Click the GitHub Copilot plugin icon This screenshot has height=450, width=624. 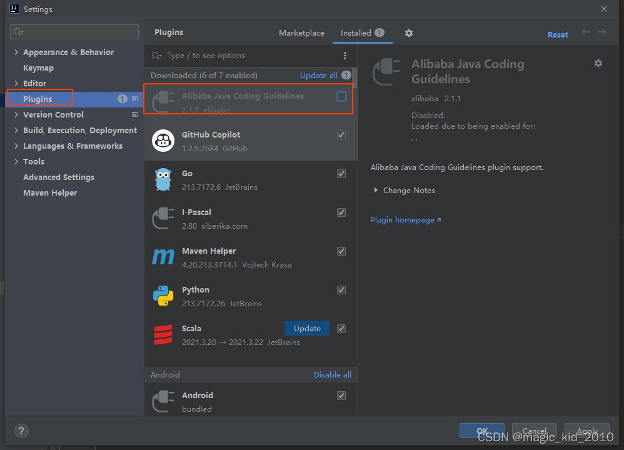tap(163, 141)
